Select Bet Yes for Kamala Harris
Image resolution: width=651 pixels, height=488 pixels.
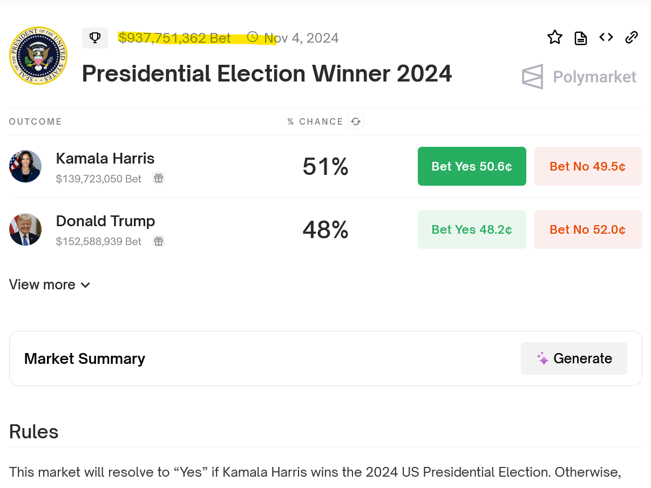click(472, 166)
